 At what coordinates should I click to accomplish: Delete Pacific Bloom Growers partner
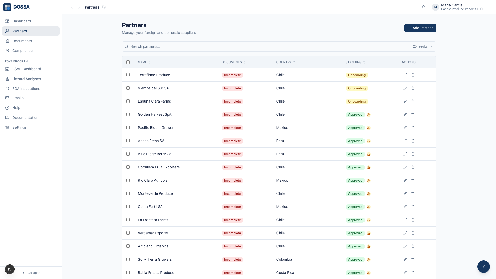point(413,128)
